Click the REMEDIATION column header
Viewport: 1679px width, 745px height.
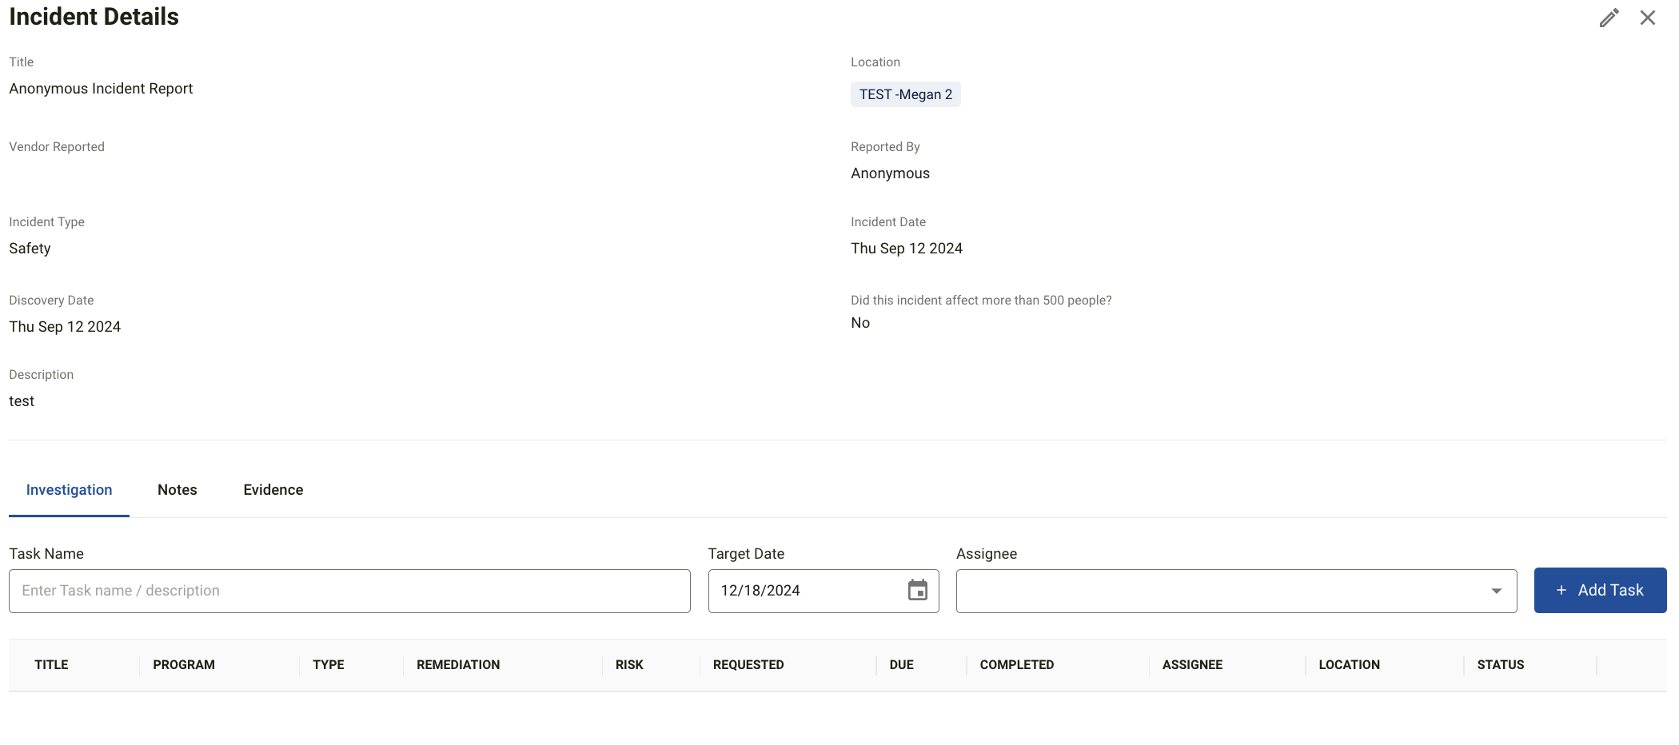(458, 665)
